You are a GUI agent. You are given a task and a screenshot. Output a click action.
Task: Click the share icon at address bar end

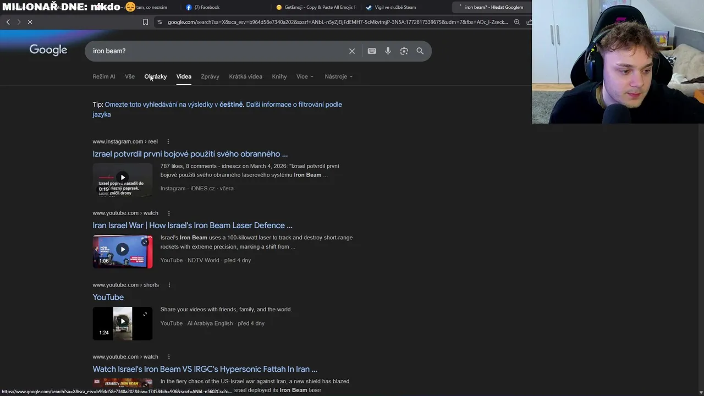(529, 22)
